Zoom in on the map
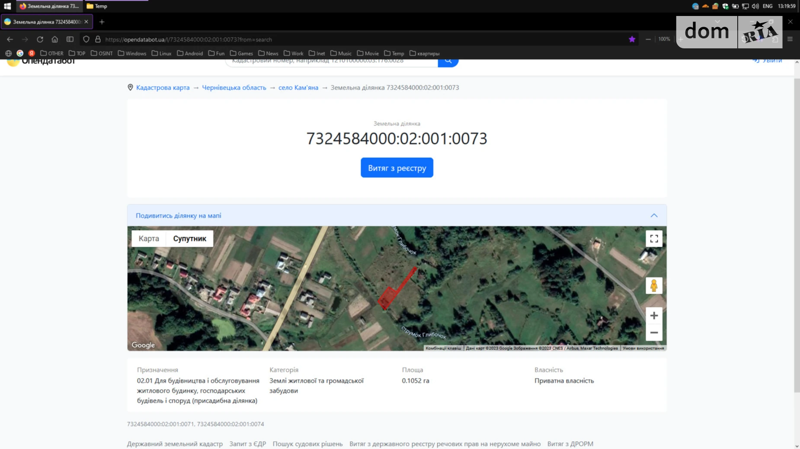Screen dimensions: 800x449 point(654,316)
